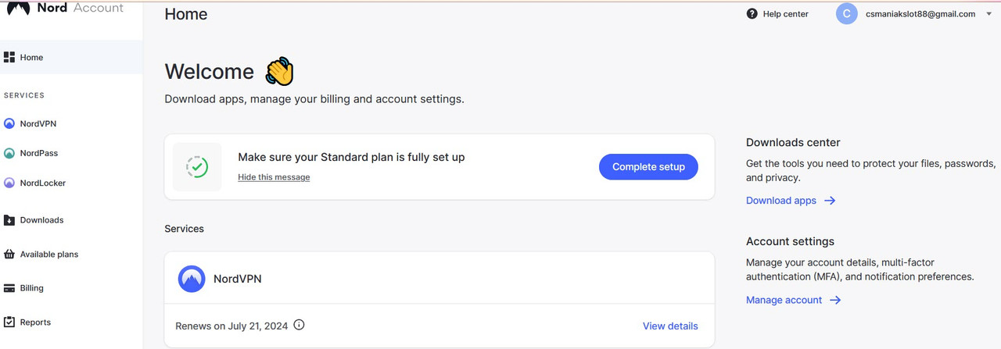The width and height of the screenshot is (1001, 349).
Task: Expand the account dropdown arrow
Action: (989, 14)
